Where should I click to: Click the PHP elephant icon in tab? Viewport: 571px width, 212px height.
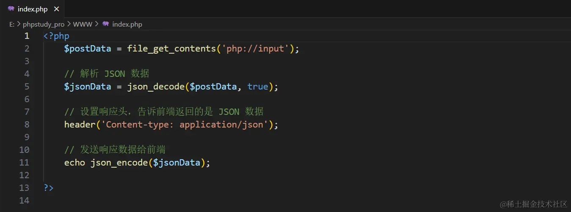[11, 9]
